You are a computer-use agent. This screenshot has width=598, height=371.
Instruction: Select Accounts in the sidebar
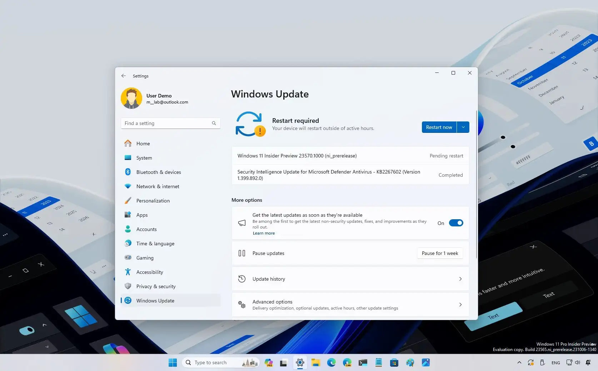point(146,229)
